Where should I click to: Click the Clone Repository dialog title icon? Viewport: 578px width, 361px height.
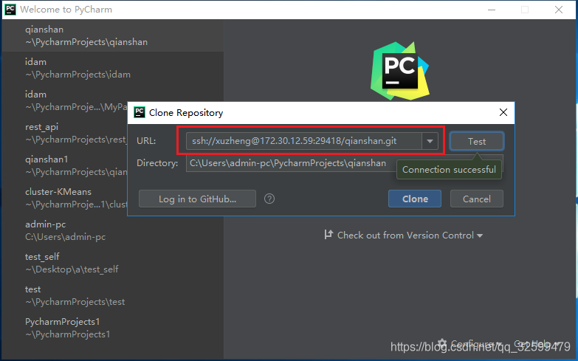point(140,112)
